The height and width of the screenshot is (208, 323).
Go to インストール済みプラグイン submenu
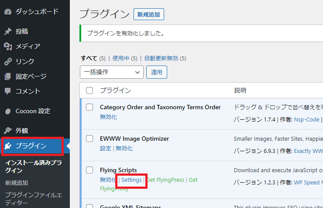pos(34,166)
